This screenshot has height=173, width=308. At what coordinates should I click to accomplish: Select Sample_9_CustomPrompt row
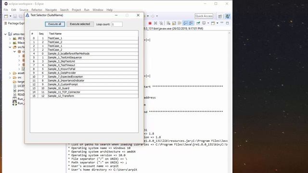coord(84,85)
